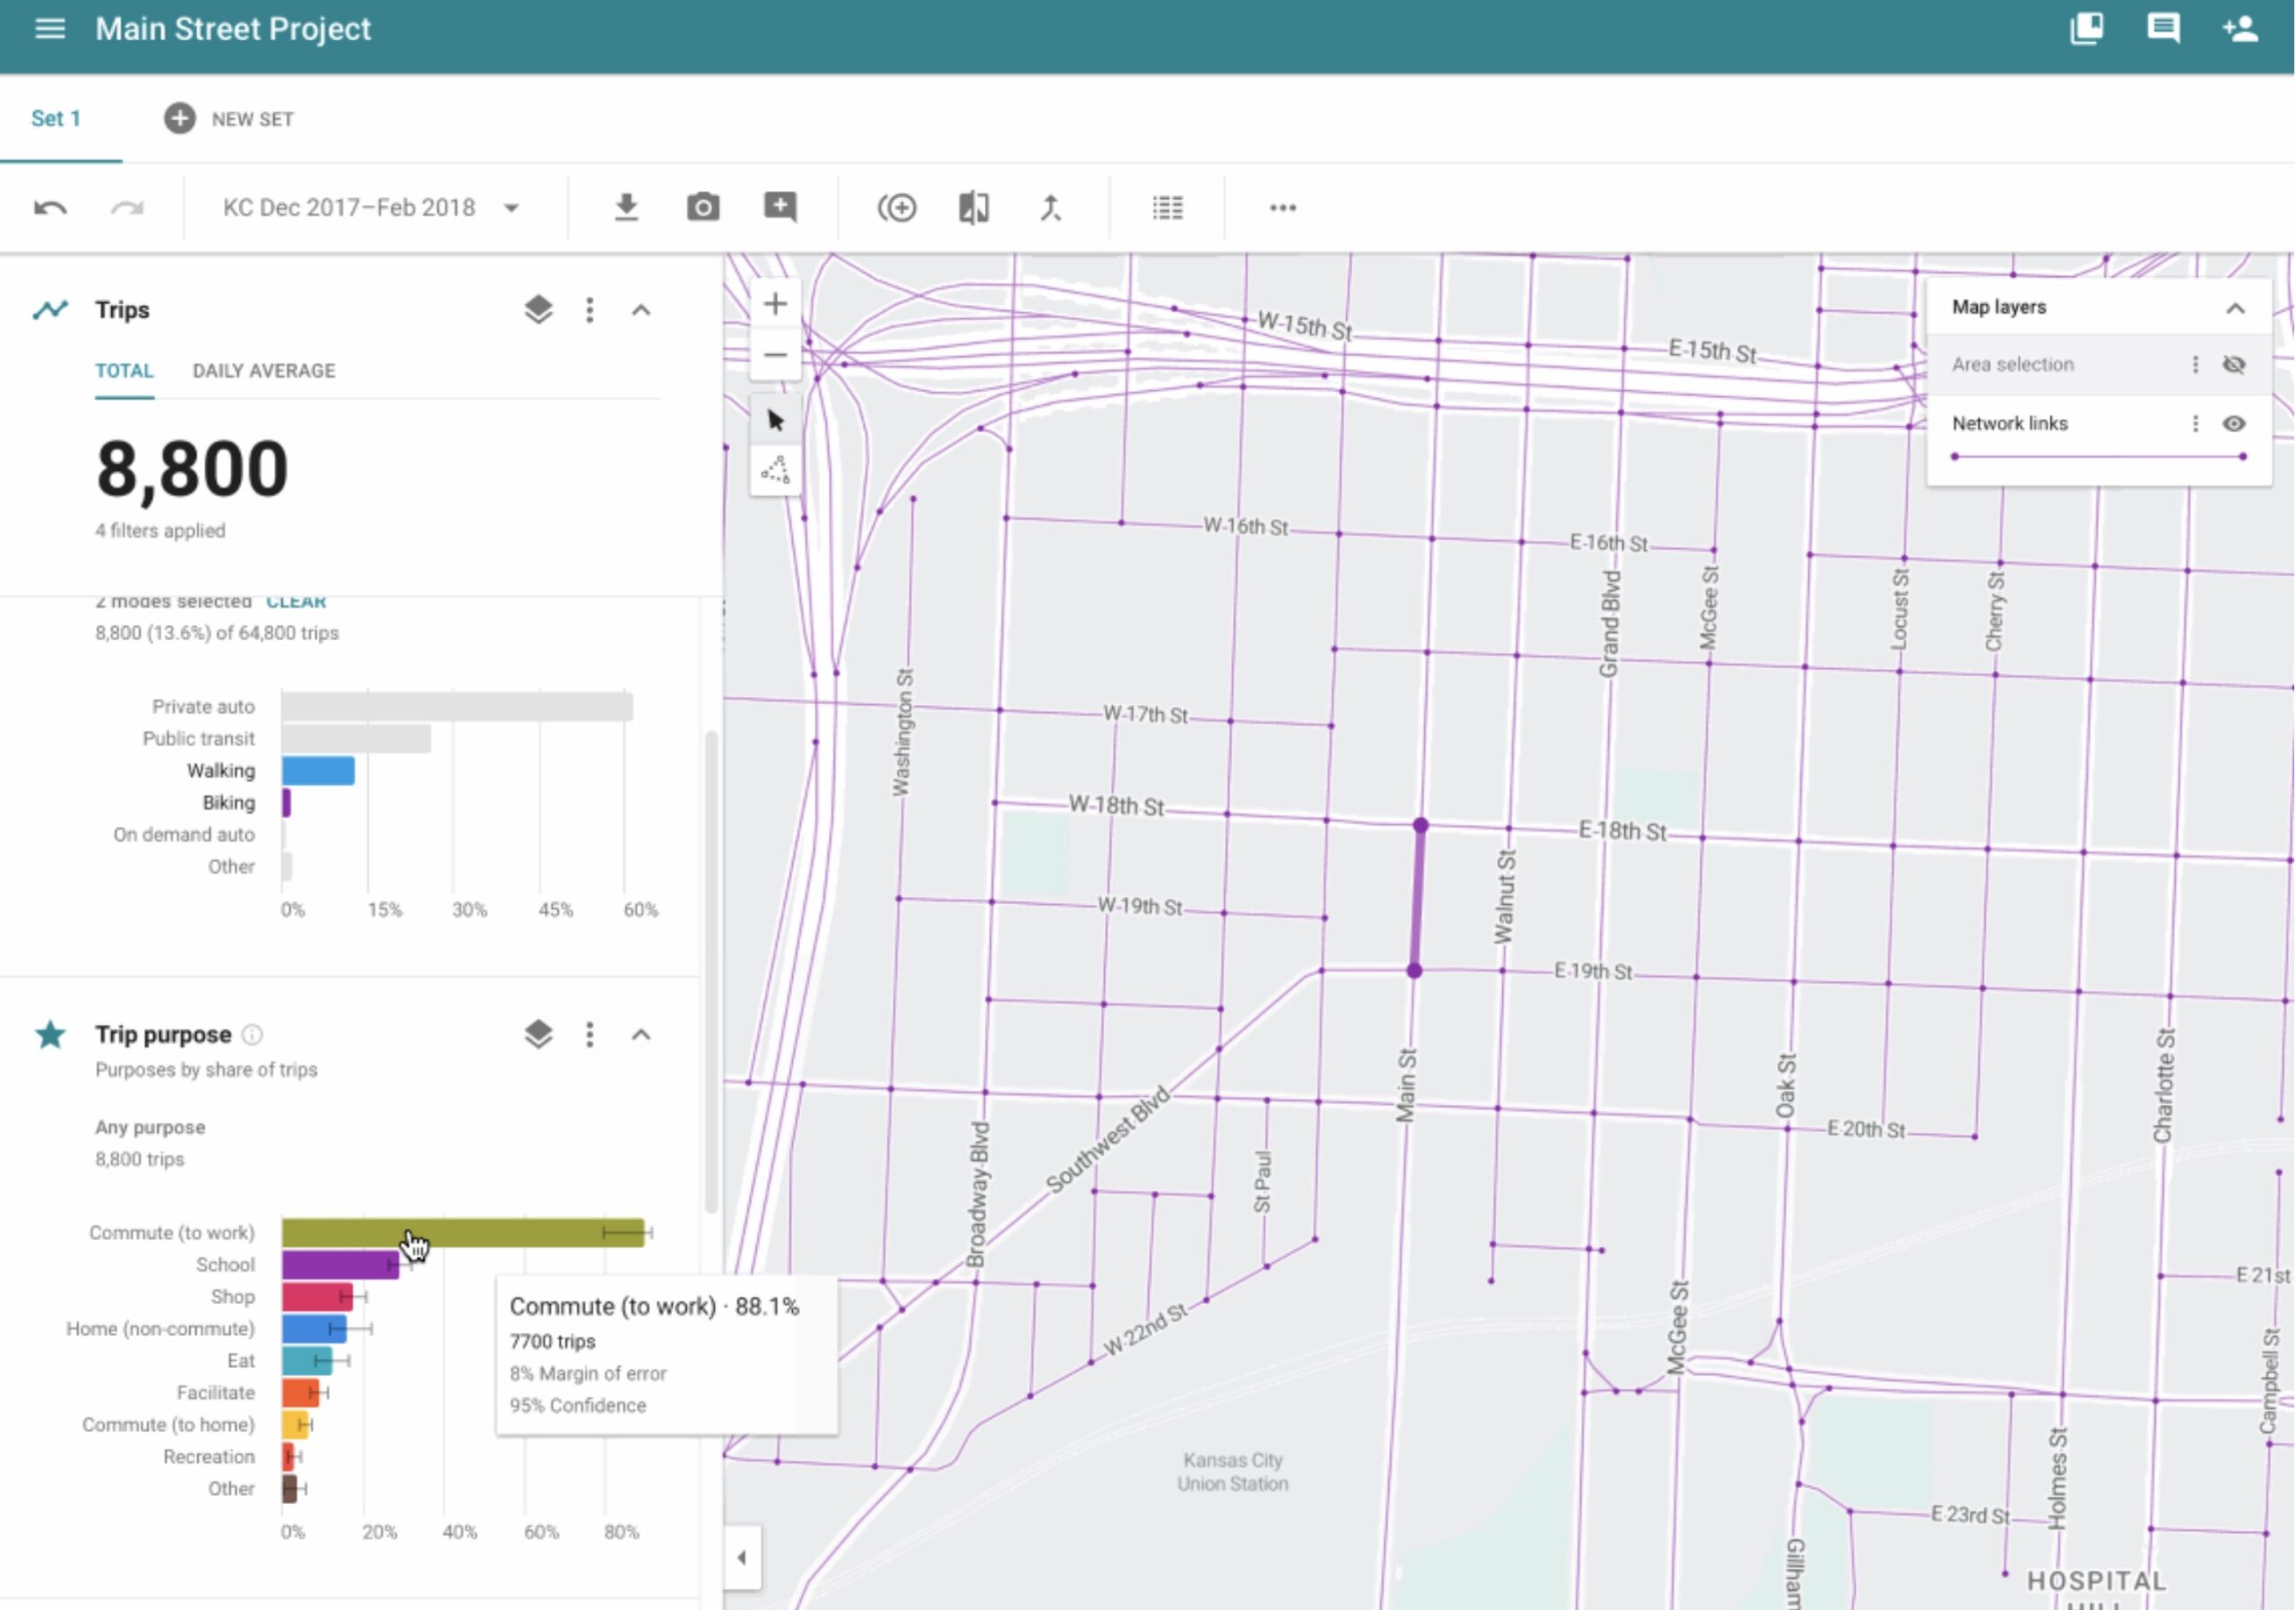Screen dimensions: 2296x1610
Task: Click the Private auto gray bar
Action: click(x=457, y=707)
